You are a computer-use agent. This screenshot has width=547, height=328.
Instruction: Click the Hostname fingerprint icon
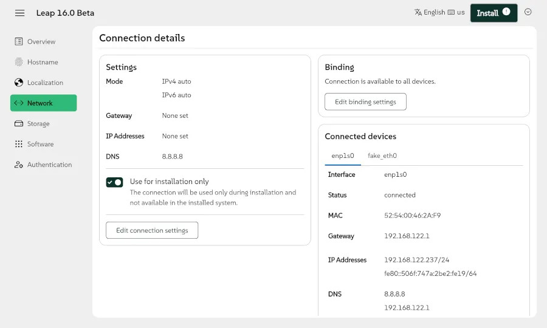pyautogui.click(x=19, y=62)
